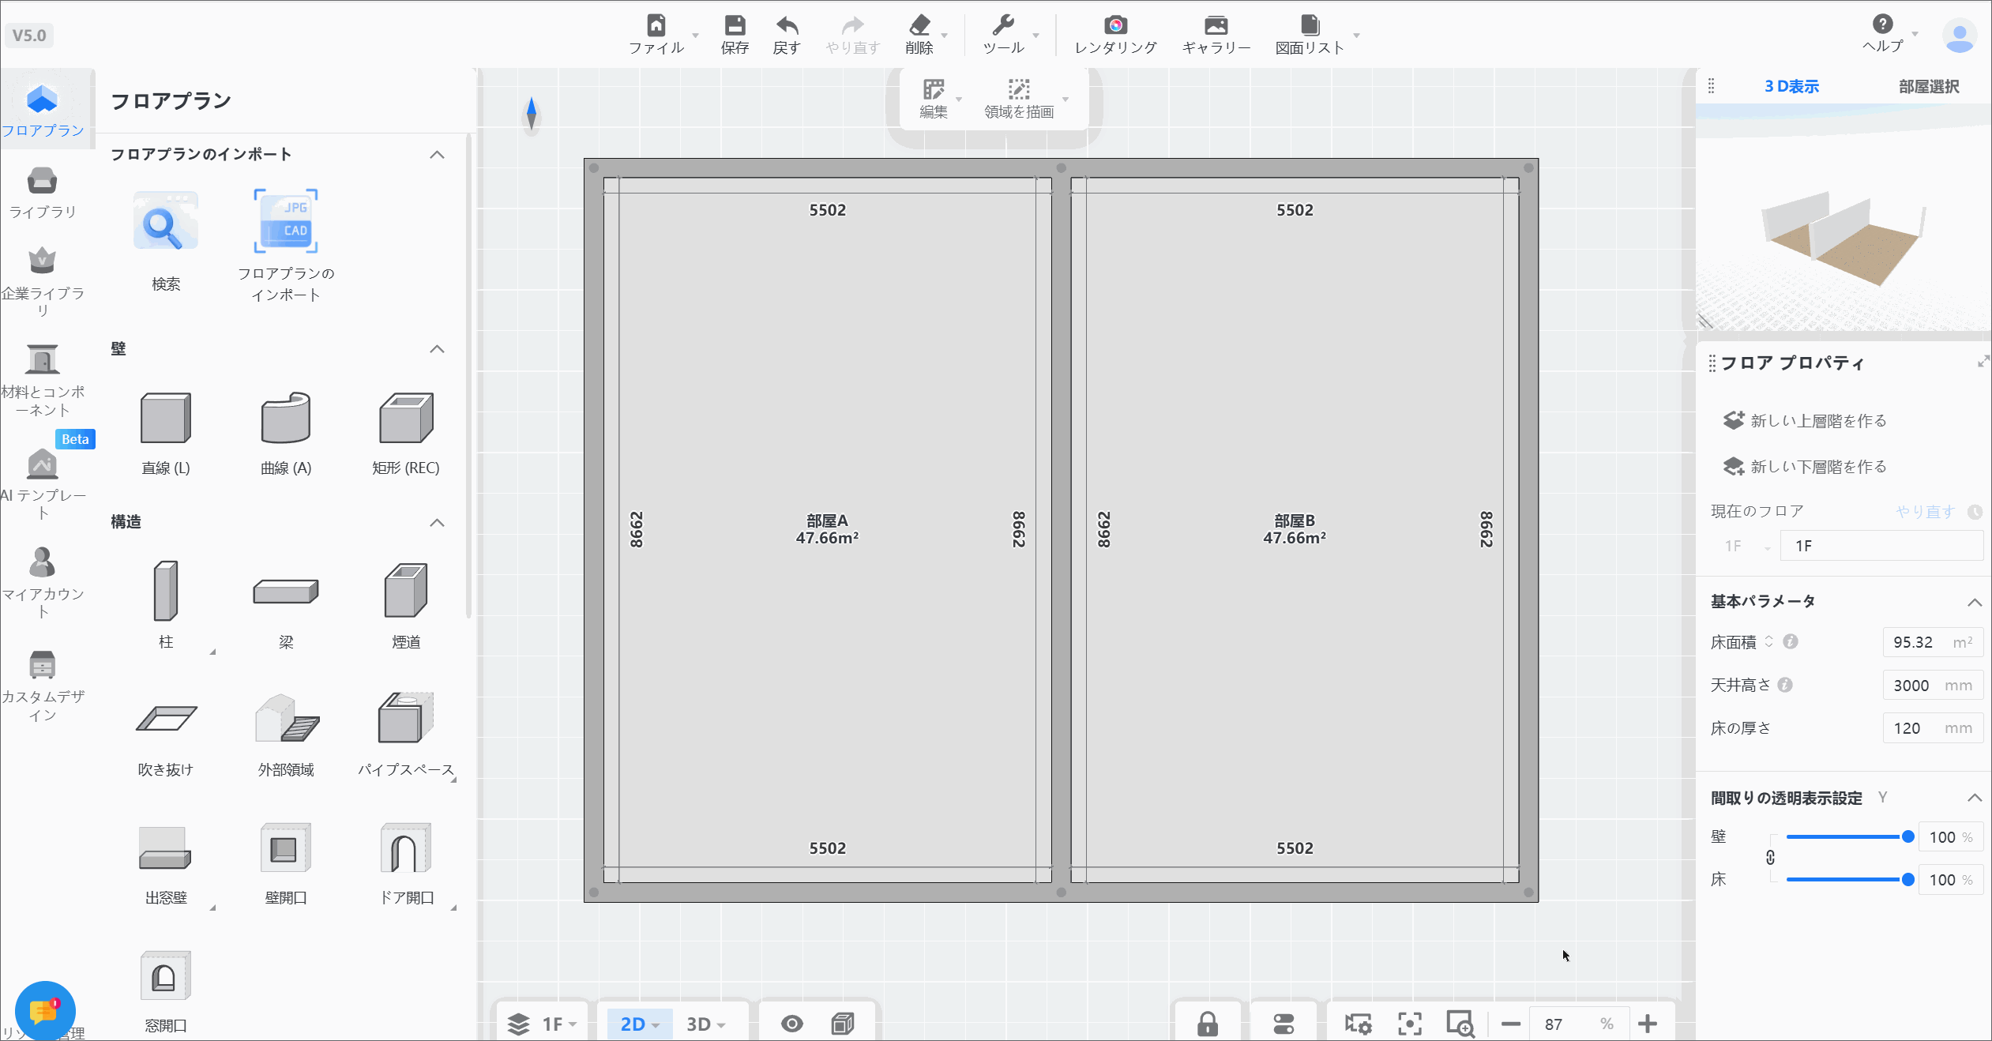Open the 図面リスト icon

click(x=1310, y=26)
